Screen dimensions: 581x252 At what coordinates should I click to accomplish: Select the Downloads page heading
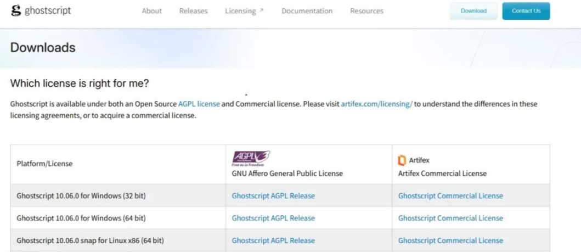click(43, 47)
